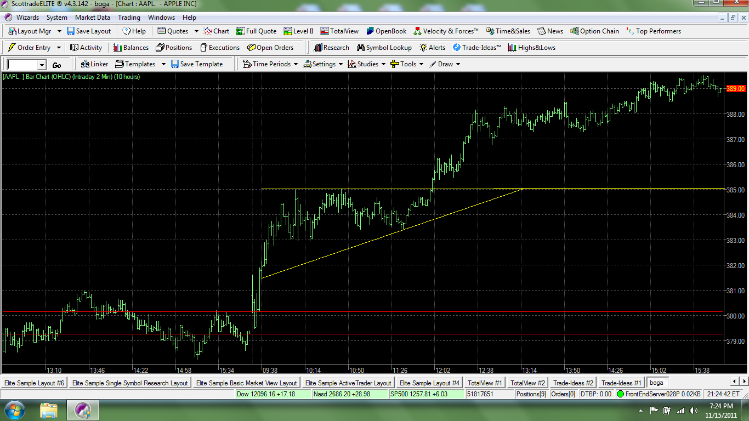Open the Positions toolbar window
The width and height of the screenshot is (749, 421).
[174, 48]
